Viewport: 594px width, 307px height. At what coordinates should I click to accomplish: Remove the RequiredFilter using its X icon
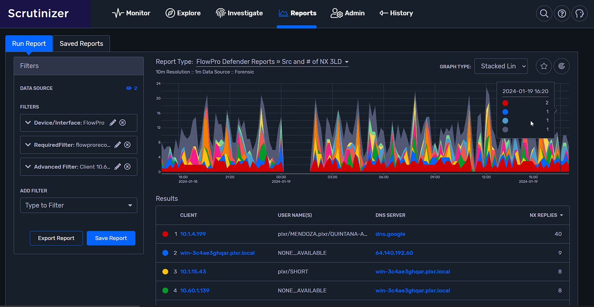pos(127,145)
